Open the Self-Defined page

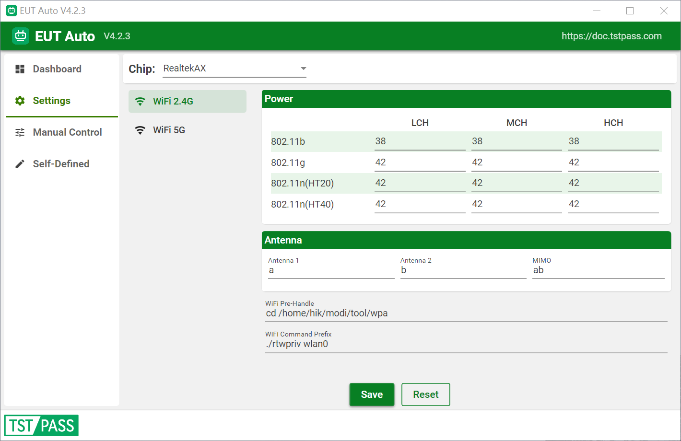tap(62, 164)
